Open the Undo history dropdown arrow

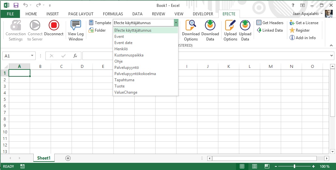pos(30,5)
